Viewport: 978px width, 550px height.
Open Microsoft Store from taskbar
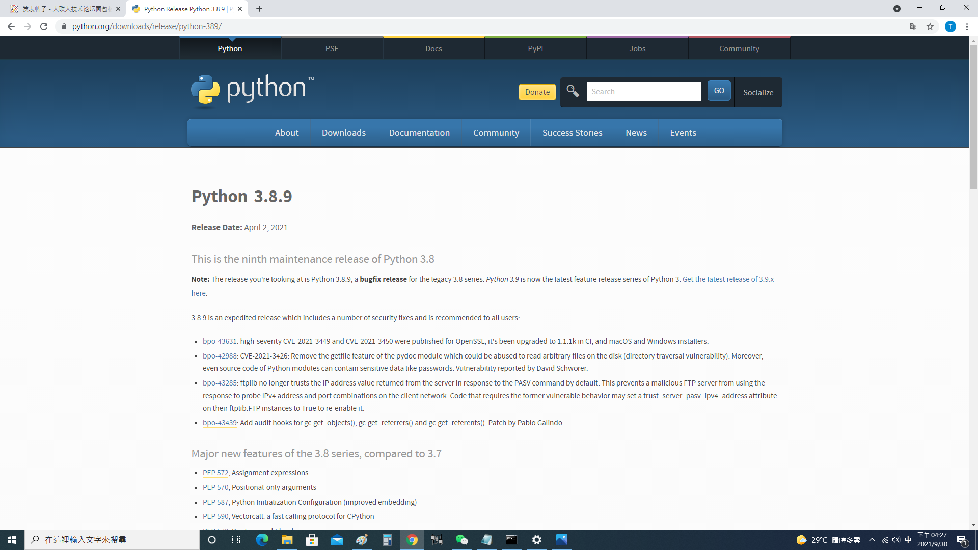click(x=312, y=540)
